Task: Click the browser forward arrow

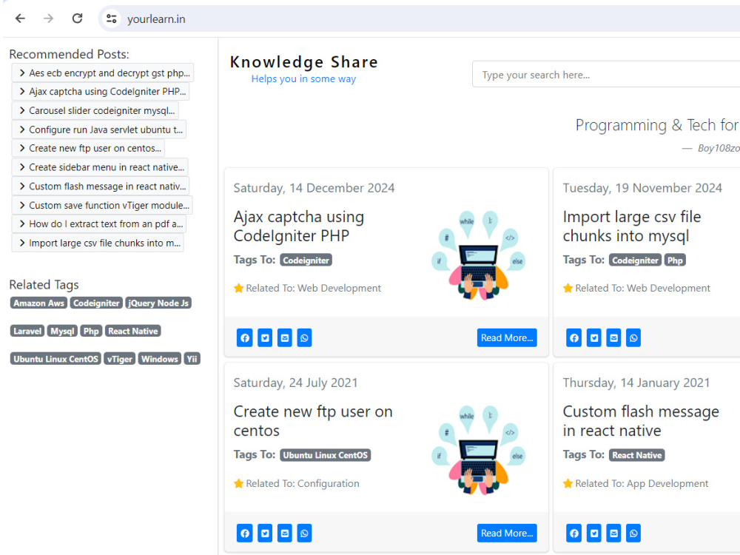Action: (48, 18)
